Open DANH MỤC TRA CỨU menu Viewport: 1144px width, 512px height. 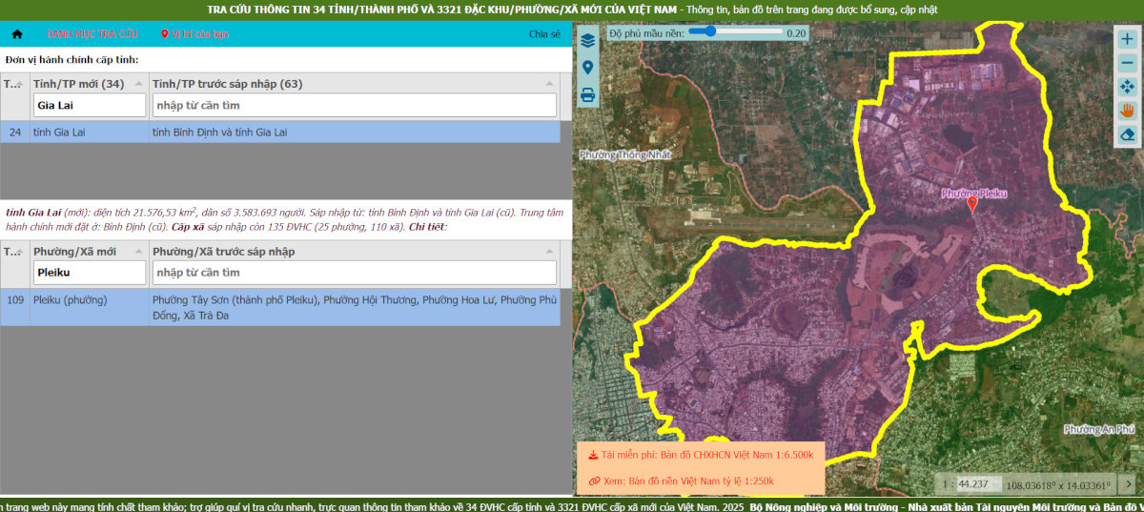pyautogui.click(x=92, y=34)
